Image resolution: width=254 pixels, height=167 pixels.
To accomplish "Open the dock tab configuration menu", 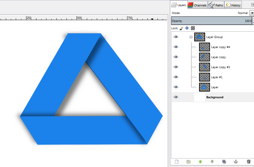I will [x=252, y=5].
